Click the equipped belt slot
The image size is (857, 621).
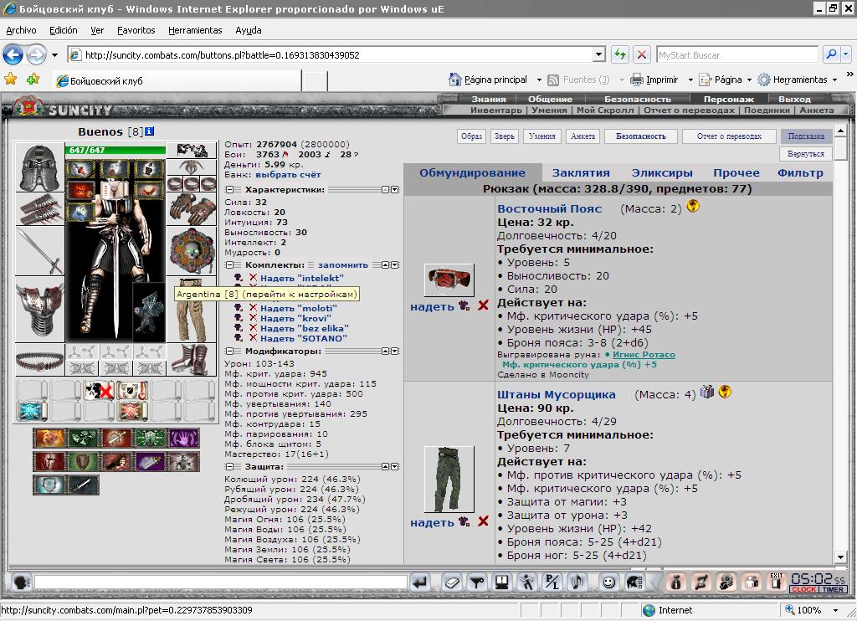tap(39, 361)
